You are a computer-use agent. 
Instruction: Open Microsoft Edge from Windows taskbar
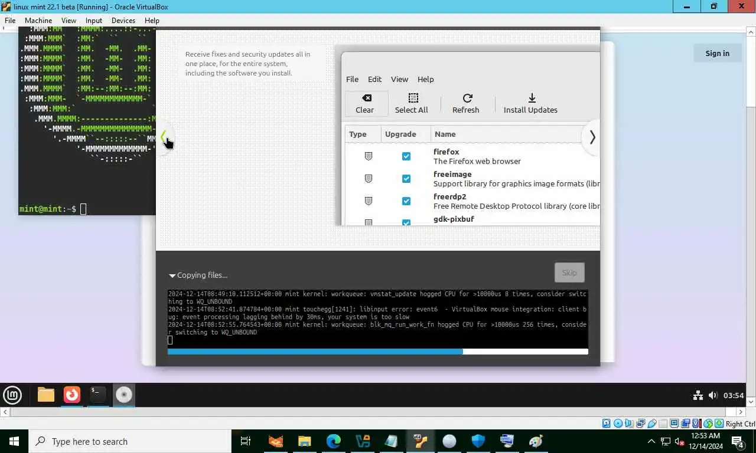(x=334, y=441)
